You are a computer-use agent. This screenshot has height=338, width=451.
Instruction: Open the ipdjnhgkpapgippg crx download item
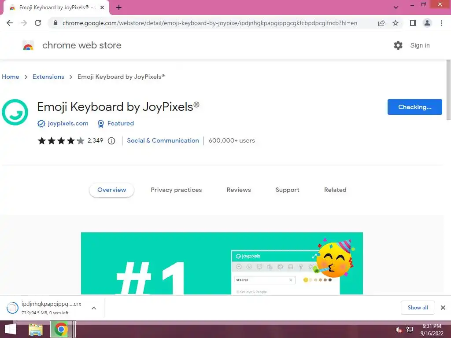coord(52,308)
